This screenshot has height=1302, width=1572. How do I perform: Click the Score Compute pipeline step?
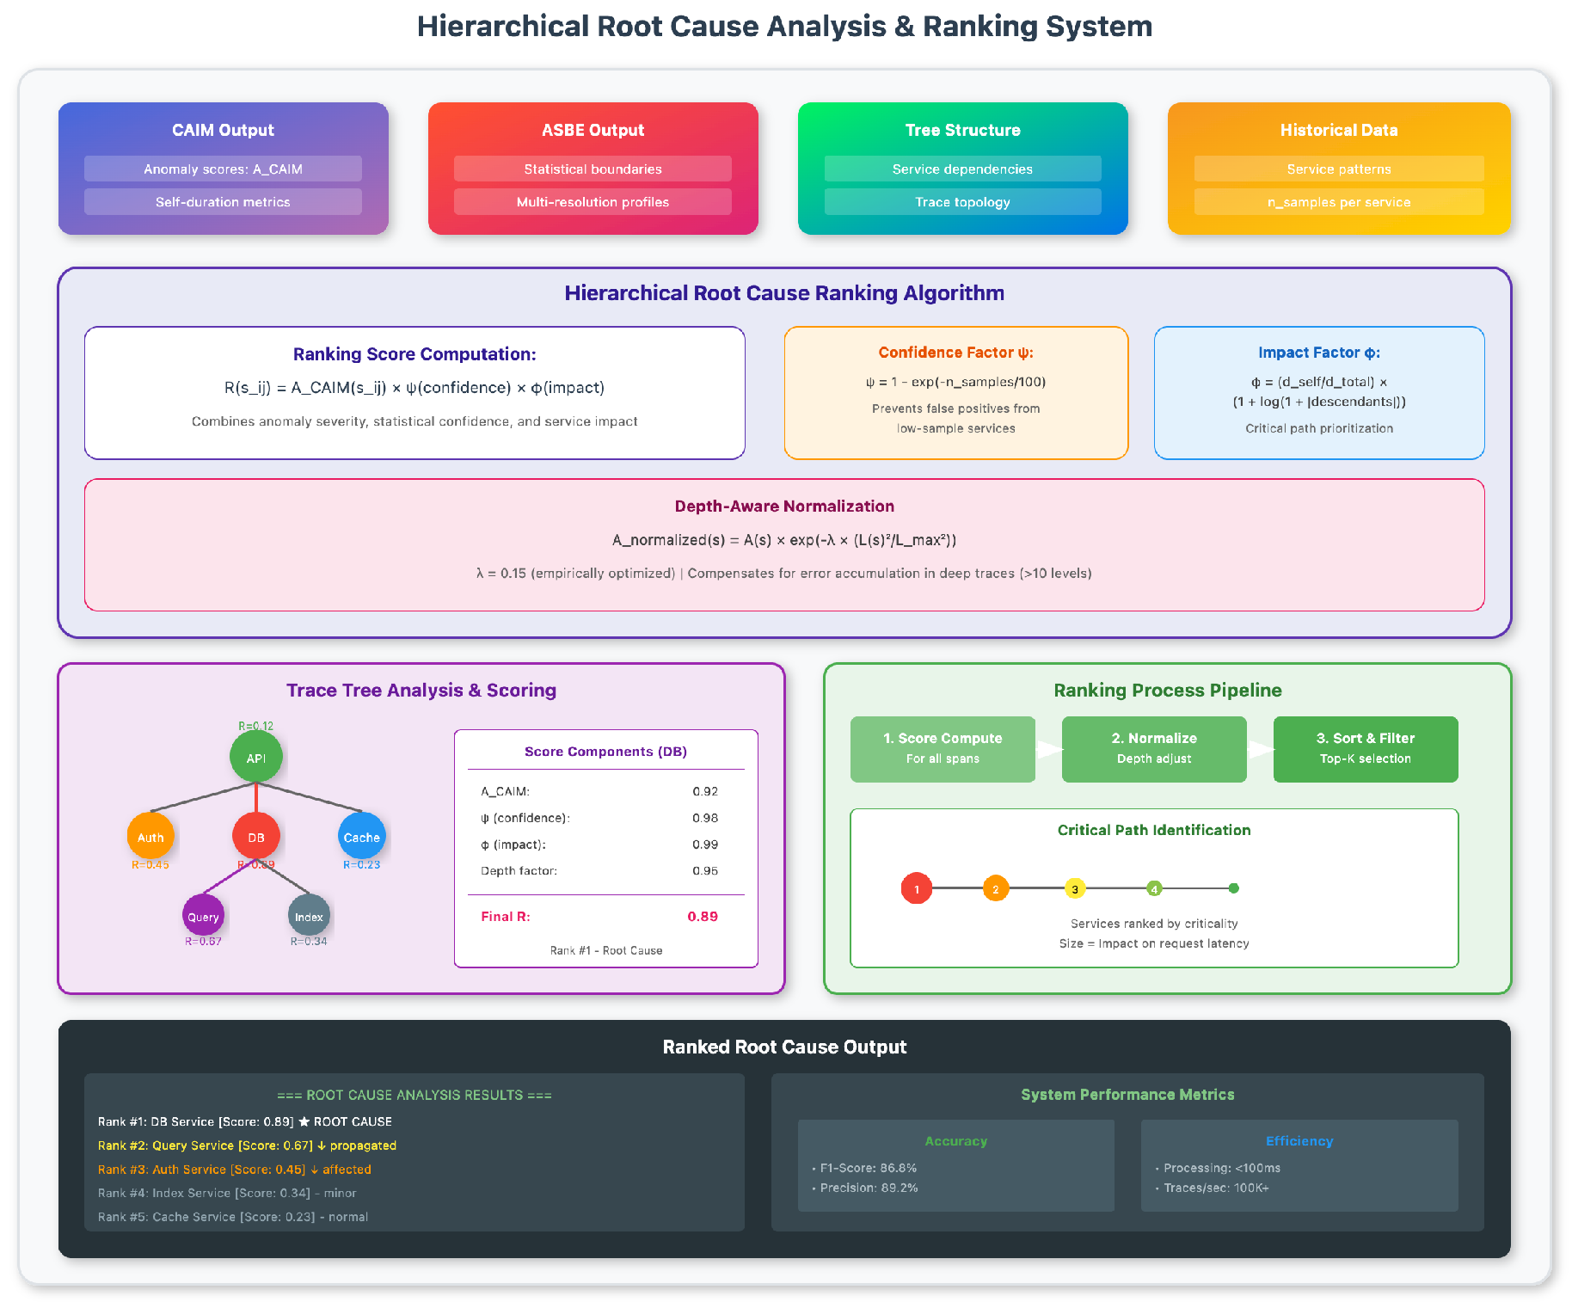tap(943, 748)
